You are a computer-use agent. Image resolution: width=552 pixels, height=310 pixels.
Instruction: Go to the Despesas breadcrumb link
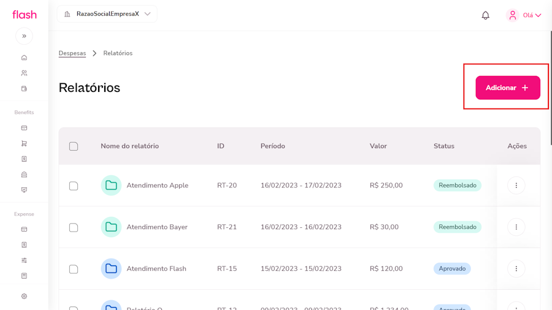click(72, 53)
